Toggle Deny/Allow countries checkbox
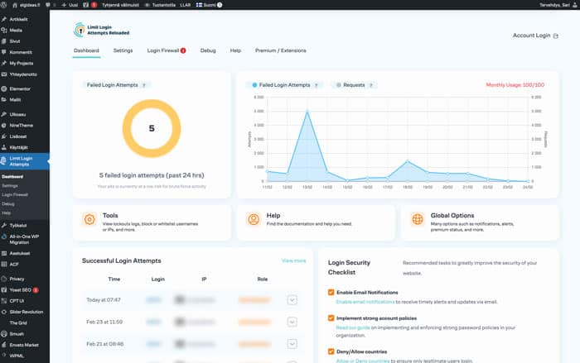Viewport: 580px width, 363px height. 331,351
